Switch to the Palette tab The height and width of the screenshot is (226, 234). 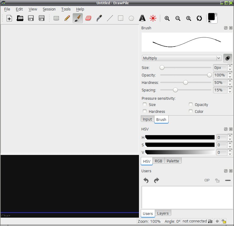[x=173, y=161]
